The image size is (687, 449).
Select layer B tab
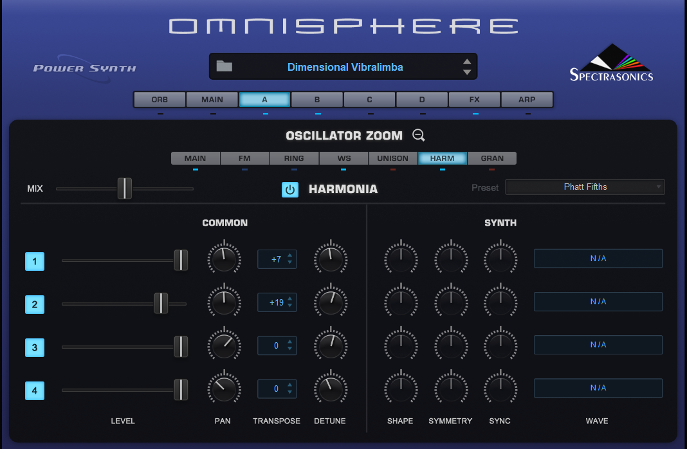pyautogui.click(x=316, y=100)
